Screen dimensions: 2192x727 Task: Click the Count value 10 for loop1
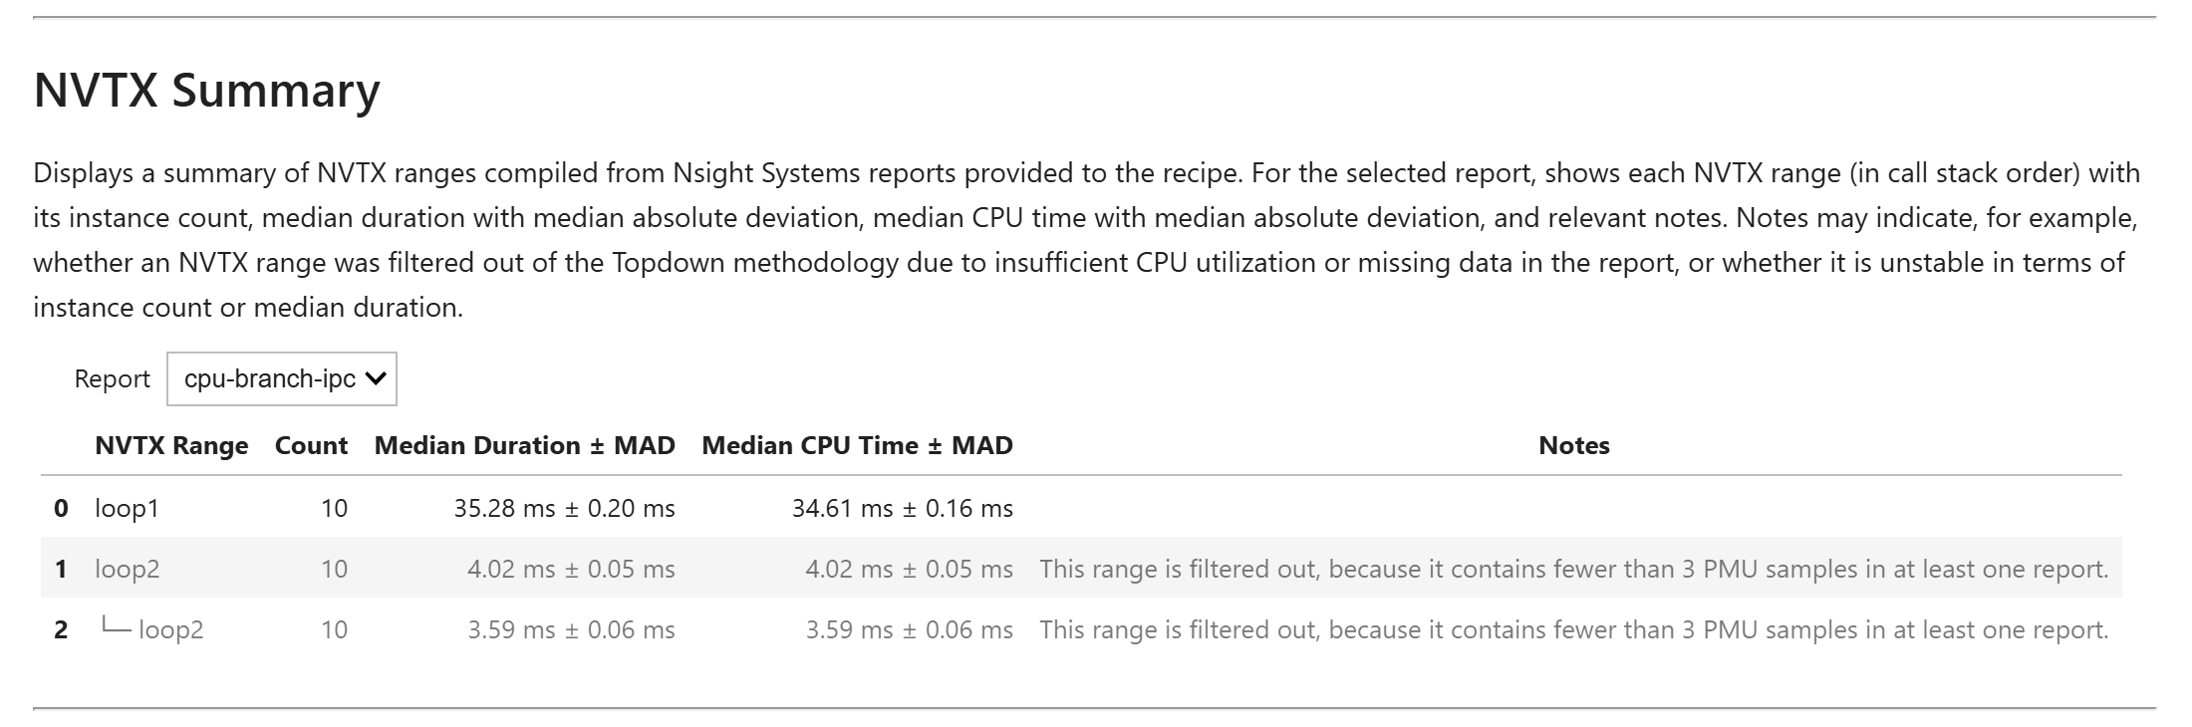(337, 508)
